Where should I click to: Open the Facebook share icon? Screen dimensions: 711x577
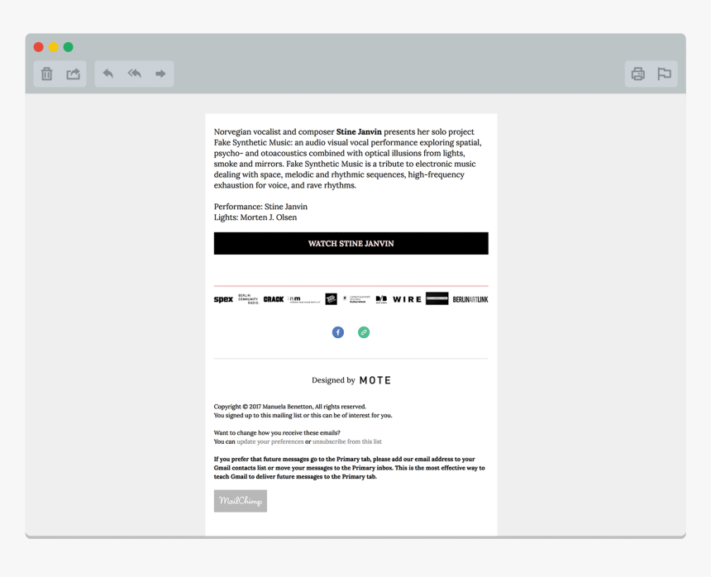337,331
